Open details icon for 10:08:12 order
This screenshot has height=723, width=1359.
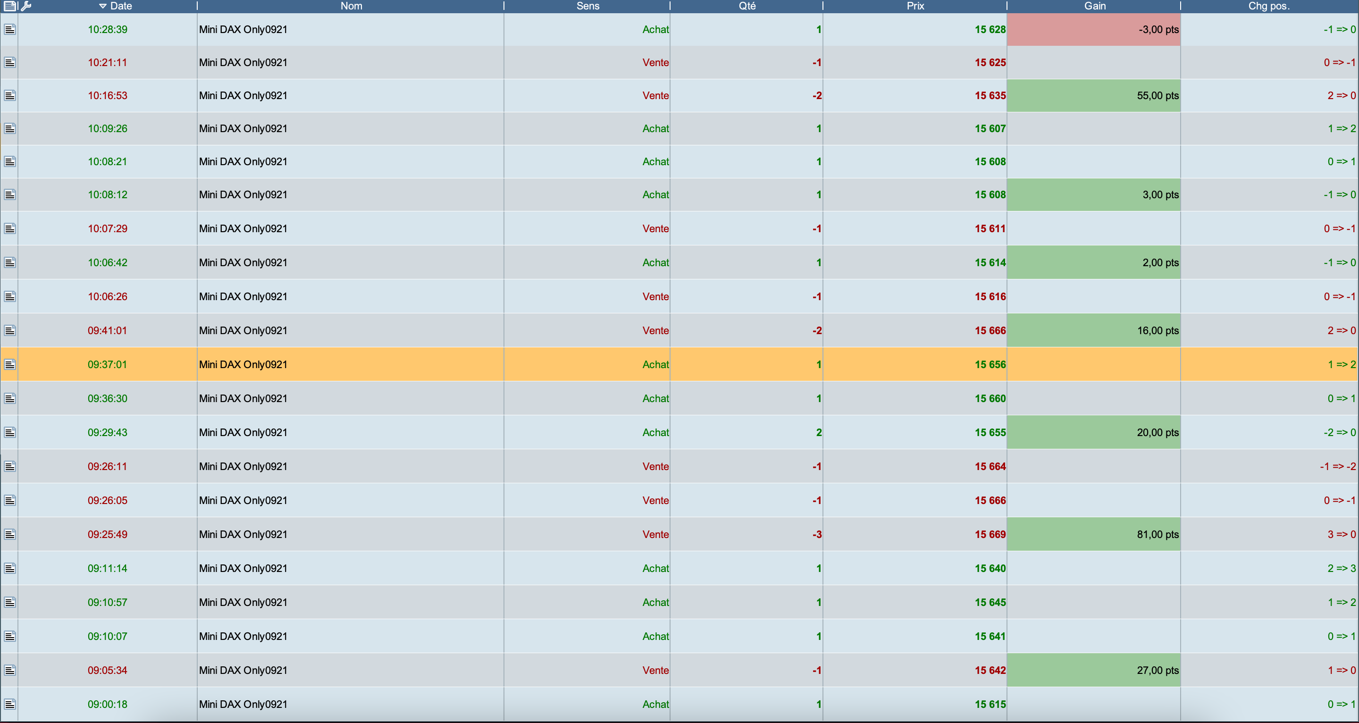(9, 195)
